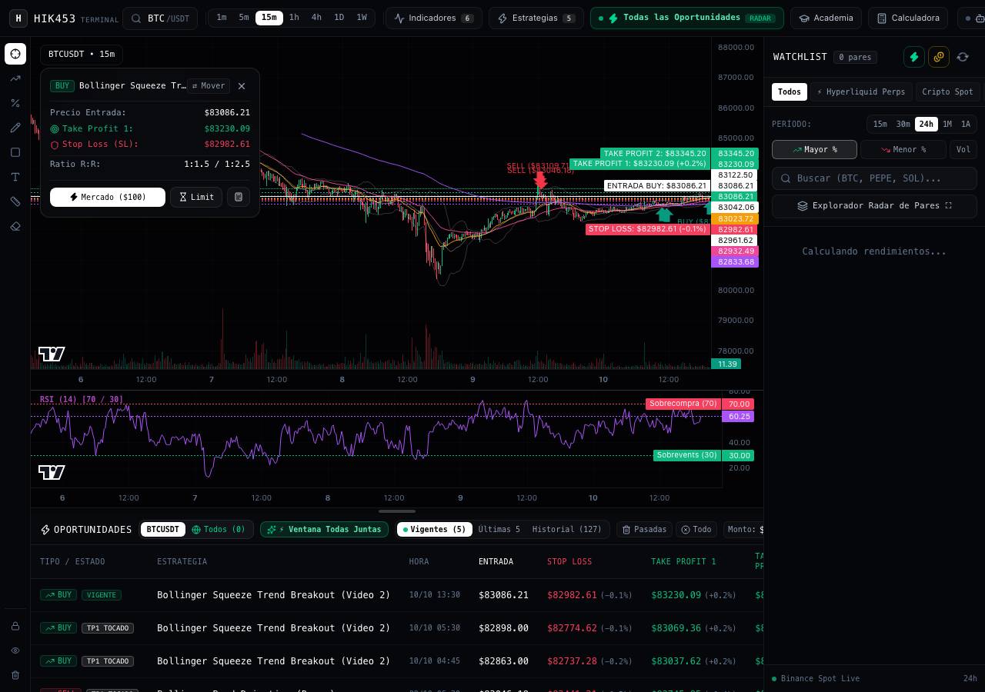
Task: Toggle drawings visibility with the eye icon
Action: coord(15,650)
